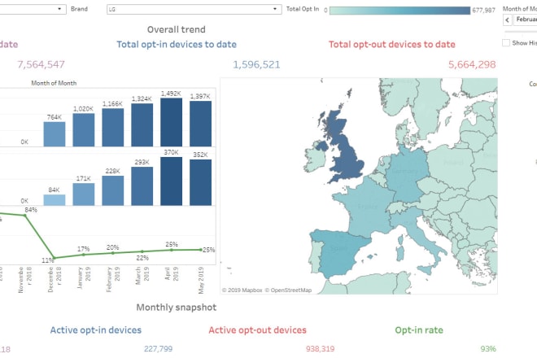This screenshot has width=537, height=358.
Task: Click the February 2019 axis label
Action: tap(112, 280)
